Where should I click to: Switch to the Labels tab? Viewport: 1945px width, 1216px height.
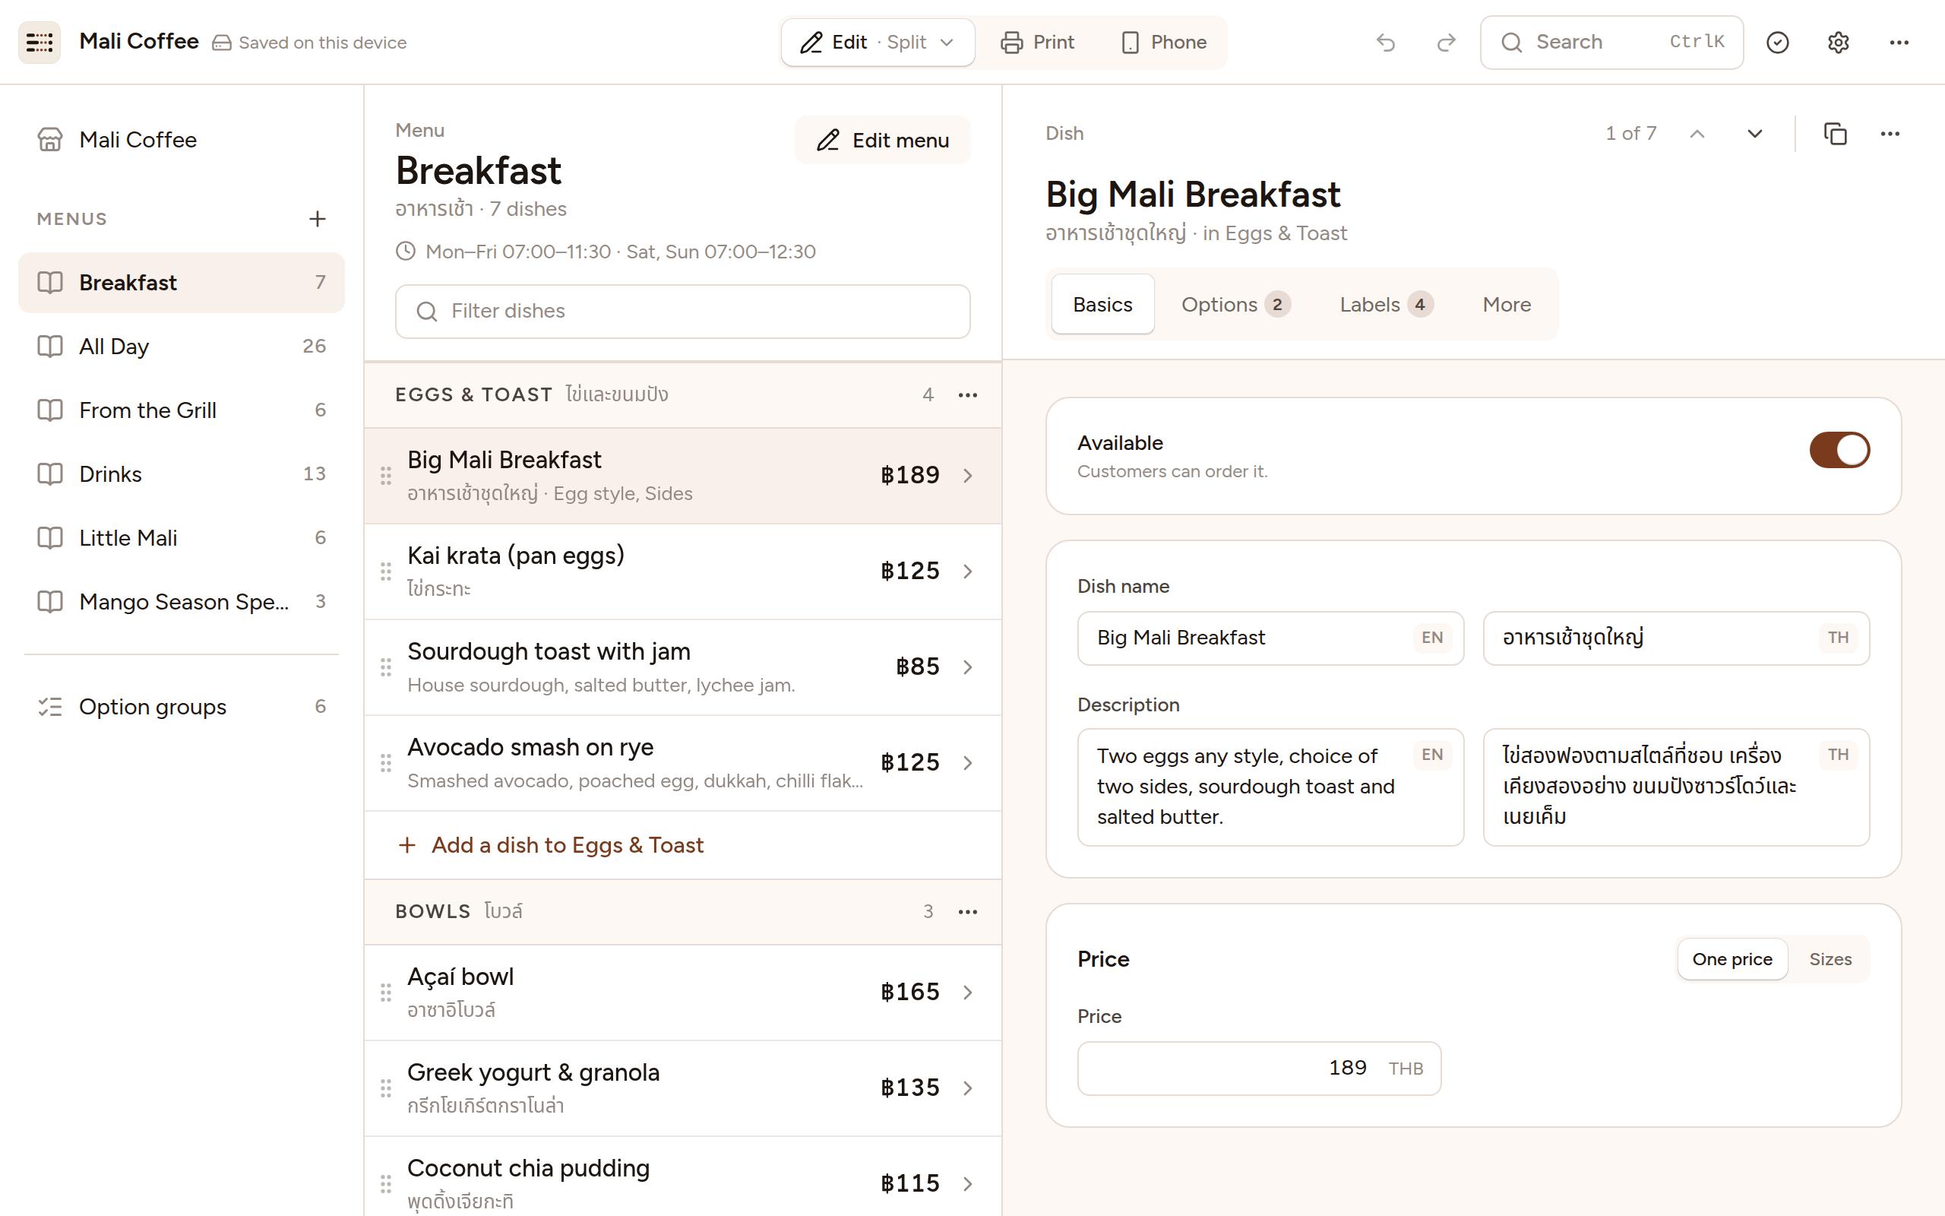click(1387, 304)
